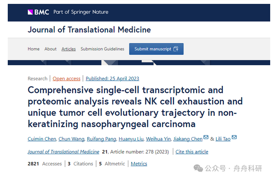This screenshot has height=179, width=276.
Task: Click the italic Journal of Translational Medicine link
Action: click(x=63, y=152)
